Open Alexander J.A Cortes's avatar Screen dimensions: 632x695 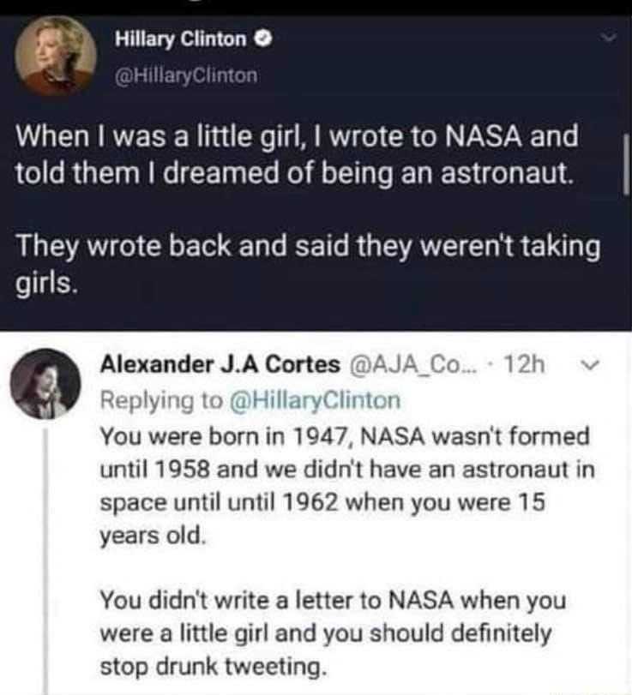pos(45,384)
